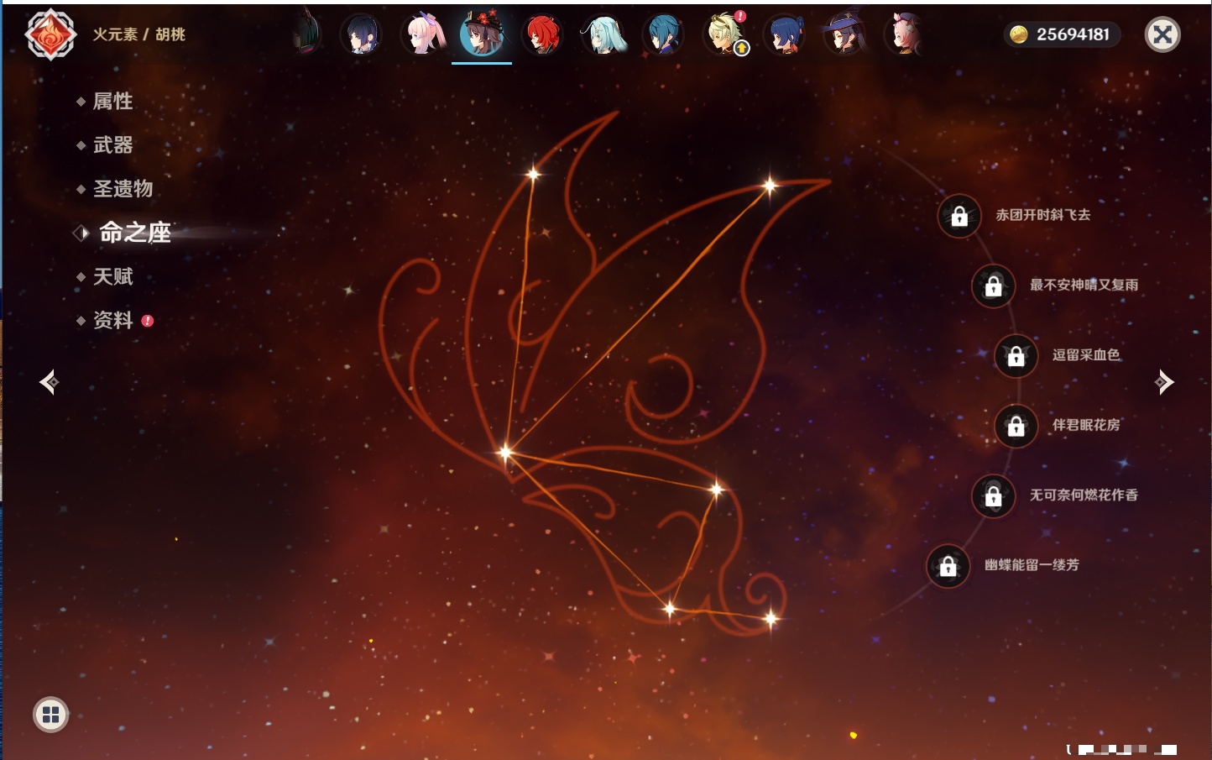The height and width of the screenshot is (760, 1212).
Task: Click lock icon for 赤团开时斜飞去
Action: pyautogui.click(x=959, y=217)
